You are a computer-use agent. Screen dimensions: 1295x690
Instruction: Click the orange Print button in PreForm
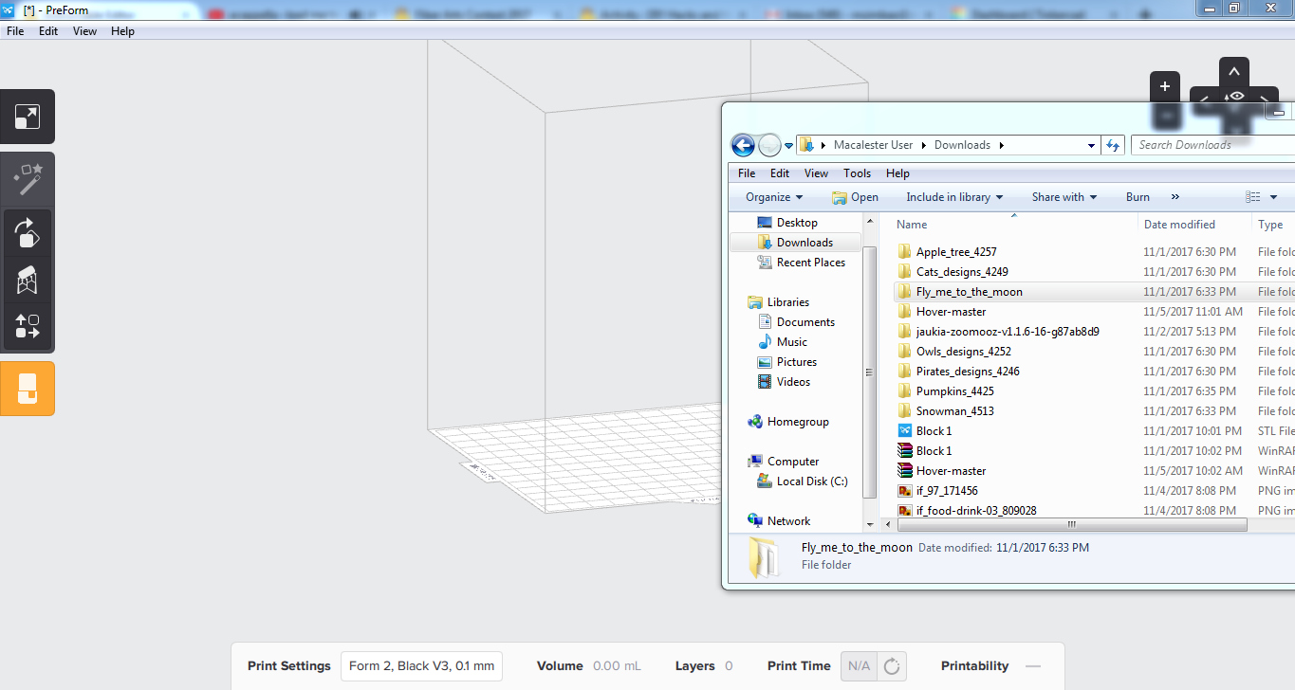[28, 389]
